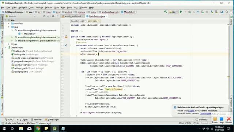This screenshot has width=234, height=132.
Task: Collapse the app module node
Action: point(5,20)
